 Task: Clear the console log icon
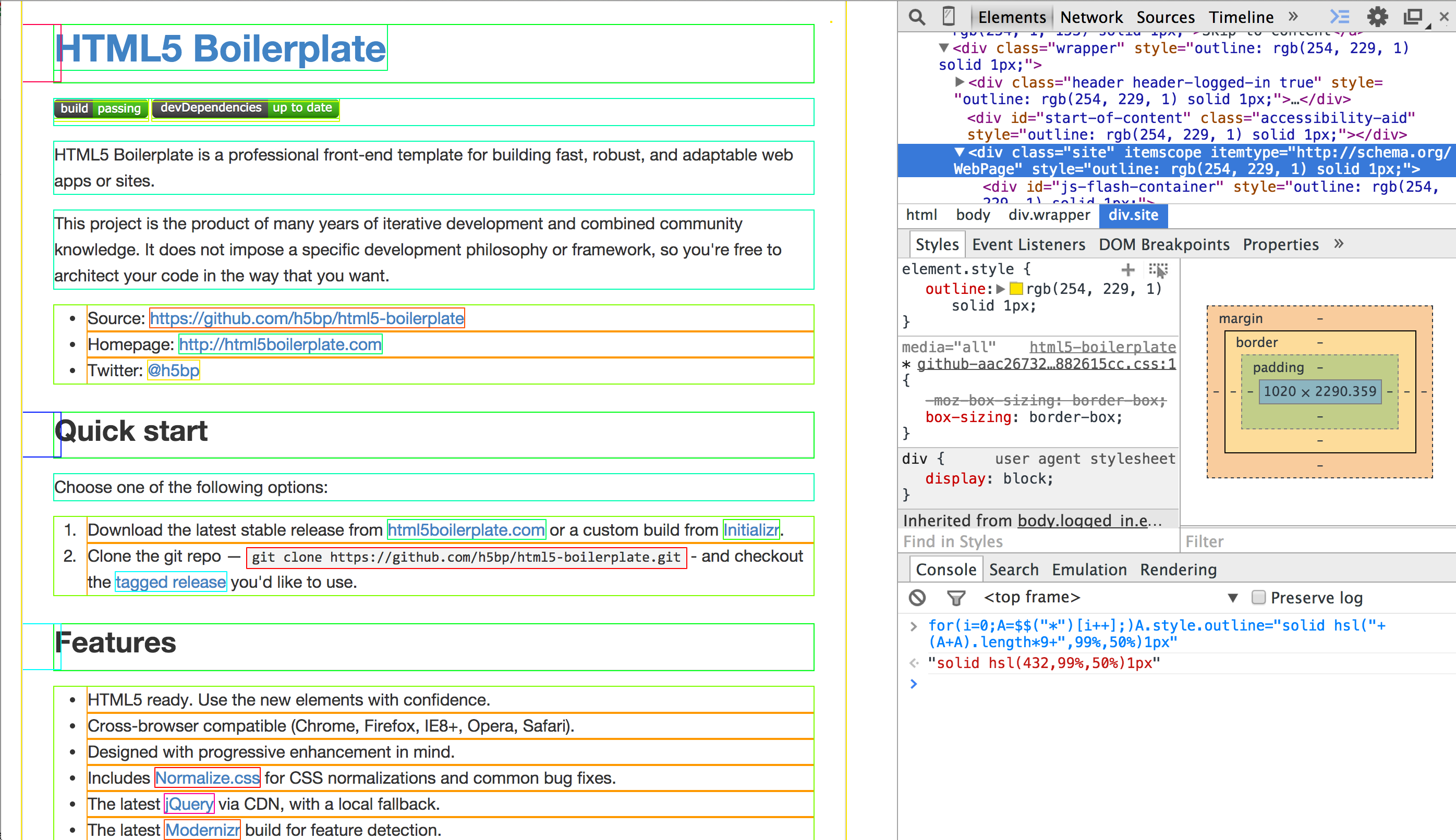[x=917, y=598]
